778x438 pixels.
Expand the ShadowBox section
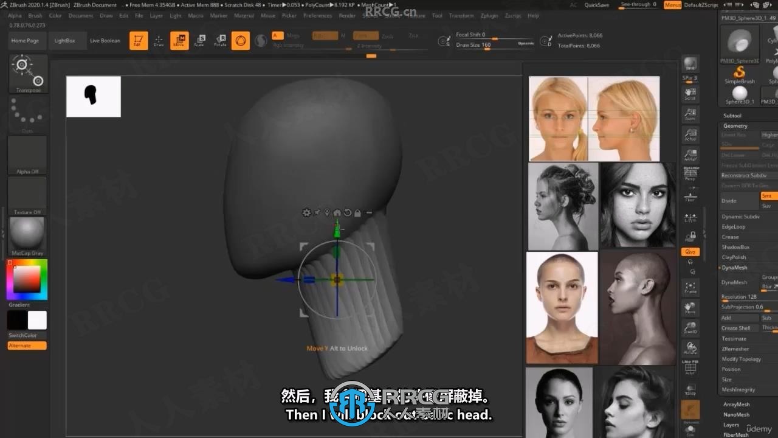point(735,247)
